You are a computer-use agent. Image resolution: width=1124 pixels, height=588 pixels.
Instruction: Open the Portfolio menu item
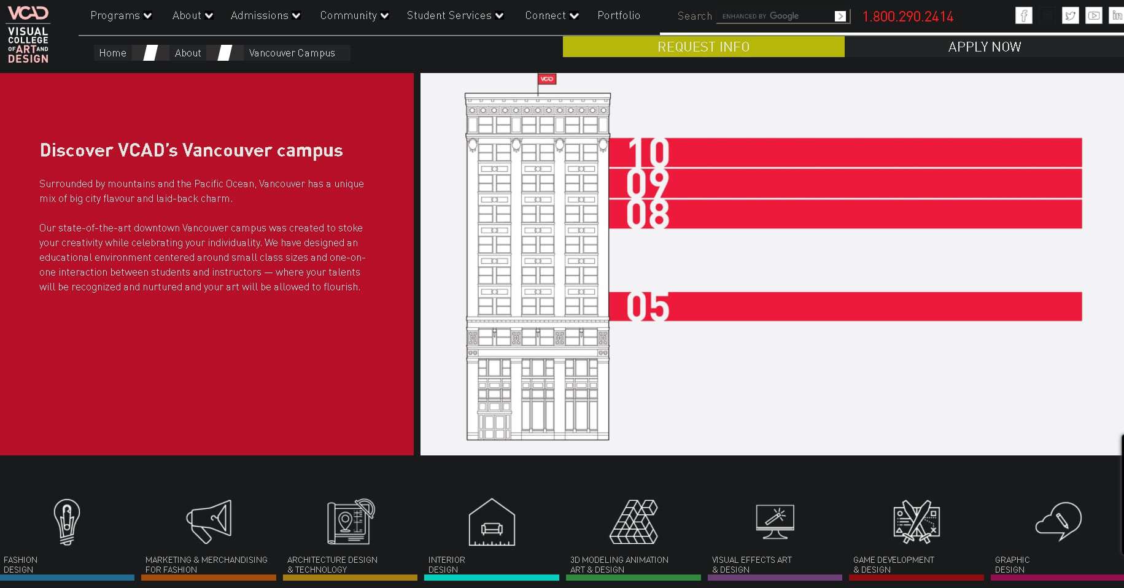[619, 15]
